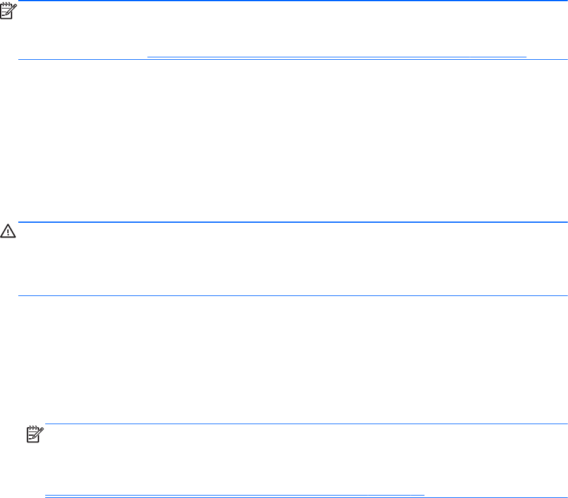Viewport: 568px width, 498px height.
Task: Click inside the indented note body area
Action: pyautogui.click(x=305, y=458)
